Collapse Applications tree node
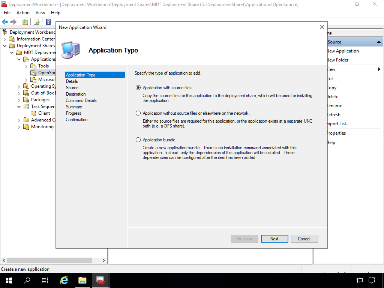Viewport: 384px width, 288px height. pos(19,59)
